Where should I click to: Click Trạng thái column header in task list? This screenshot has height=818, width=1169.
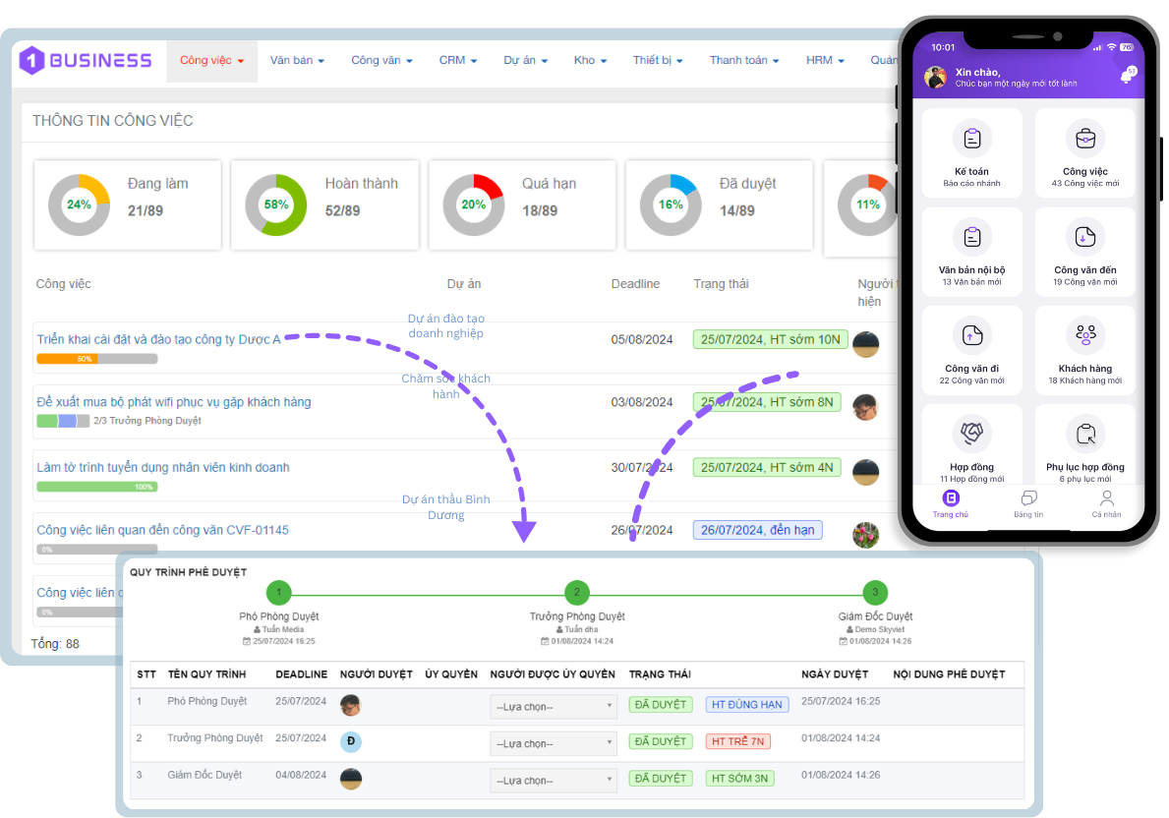pos(721,284)
